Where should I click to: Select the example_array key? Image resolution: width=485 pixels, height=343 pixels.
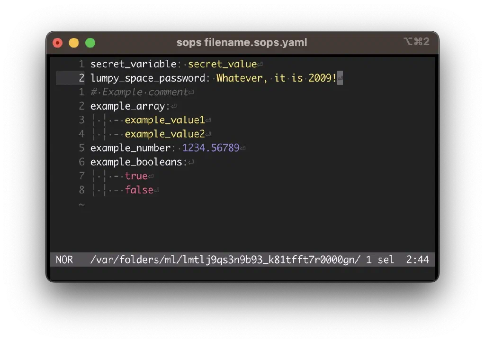[x=127, y=106]
